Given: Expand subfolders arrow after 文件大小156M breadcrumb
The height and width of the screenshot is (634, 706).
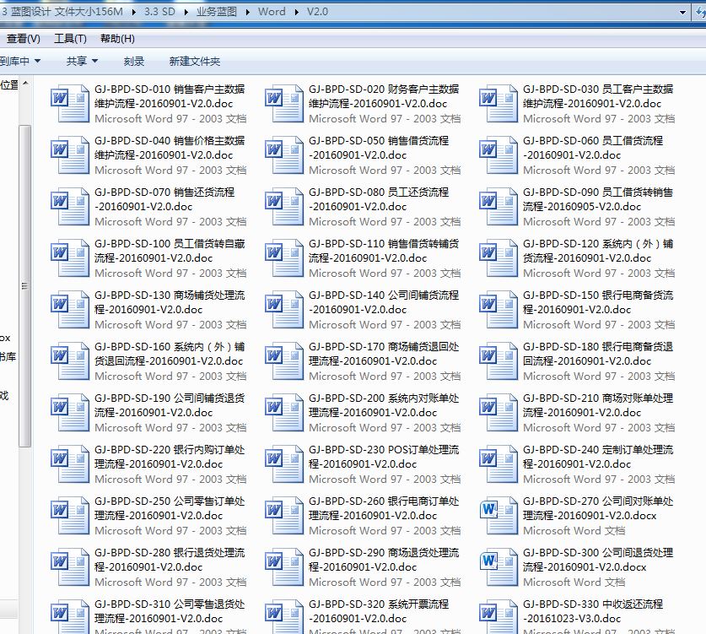Looking at the screenshot, I should (x=134, y=12).
